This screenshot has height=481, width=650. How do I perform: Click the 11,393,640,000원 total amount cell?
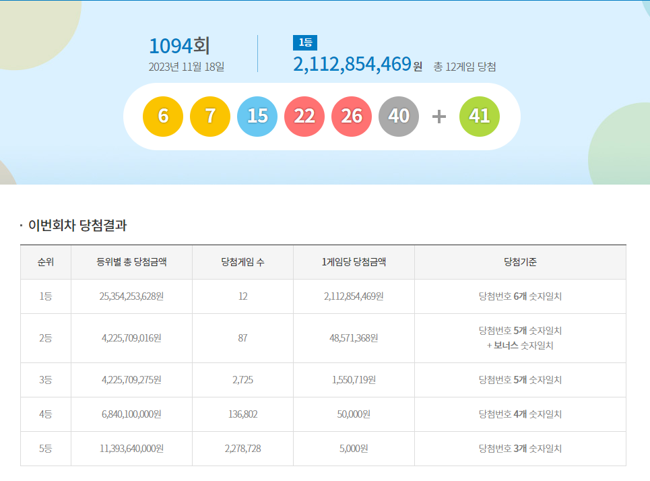pyautogui.click(x=131, y=449)
